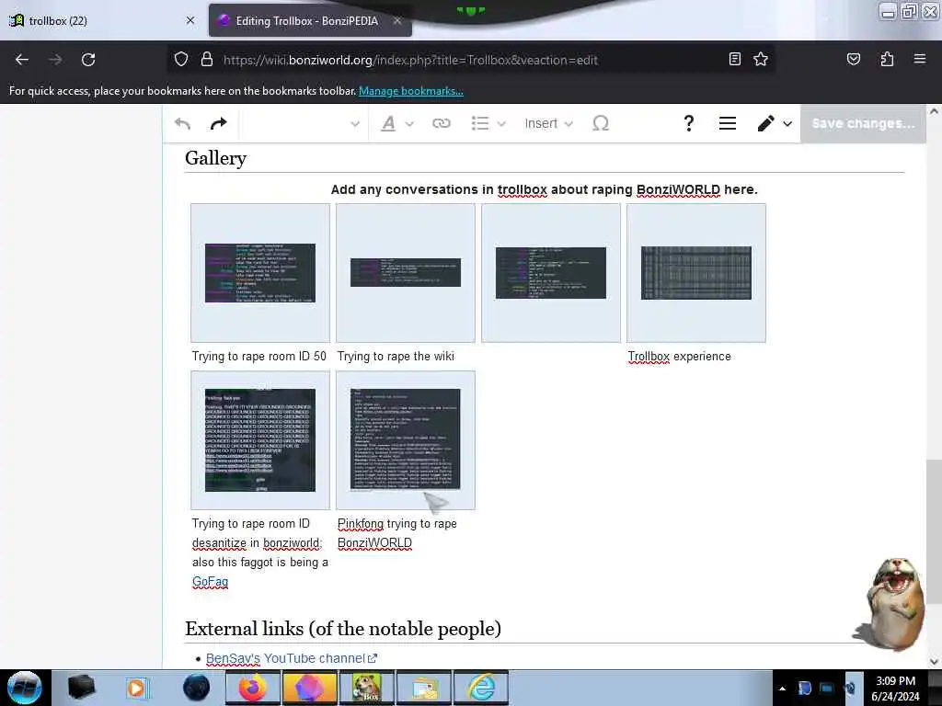Open page options menu with three lines
Image resolution: width=942 pixels, height=706 pixels.
(728, 124)
